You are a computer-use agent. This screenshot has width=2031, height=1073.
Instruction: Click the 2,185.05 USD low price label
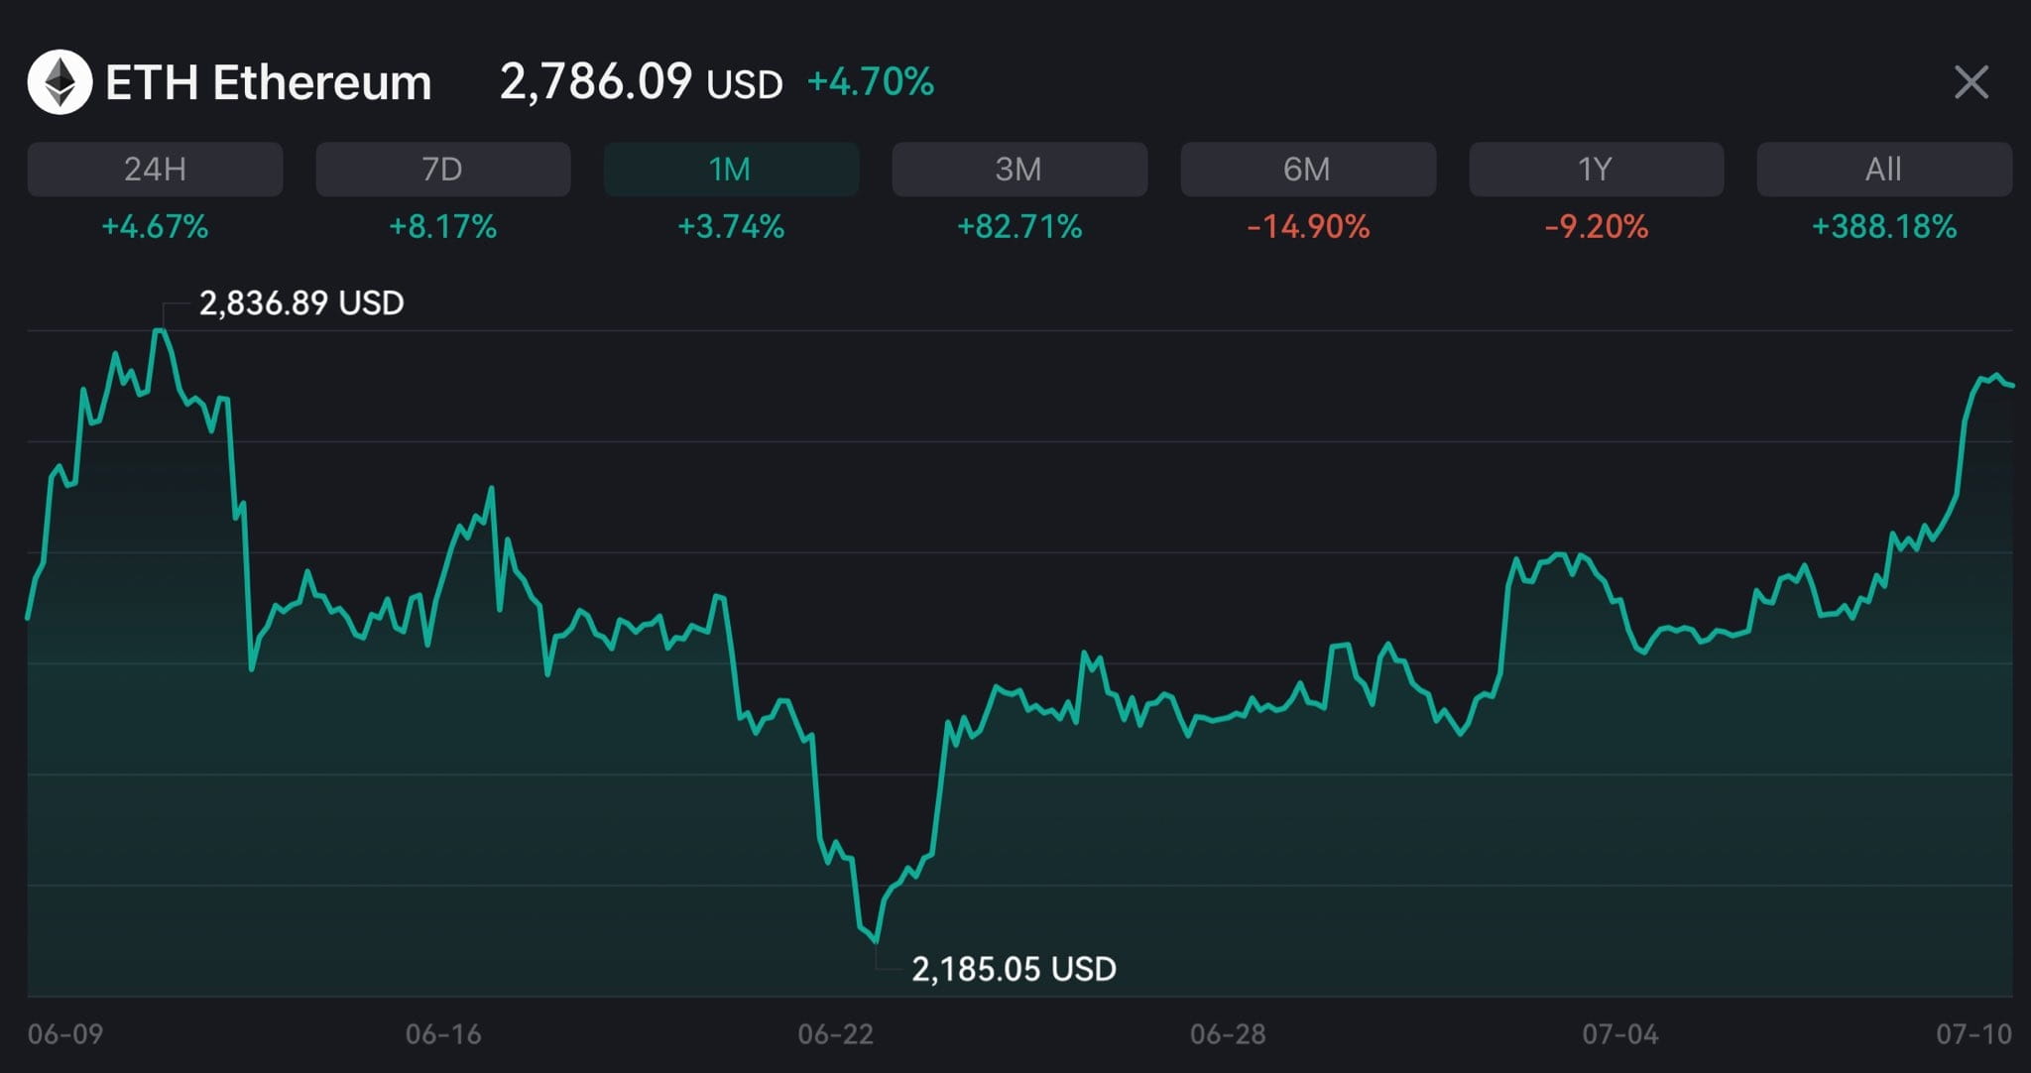(1014, 969)
